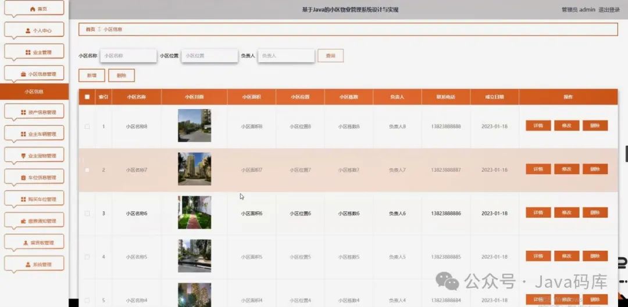Click the 小区名称 column header
628x307 pixels.
137,97
